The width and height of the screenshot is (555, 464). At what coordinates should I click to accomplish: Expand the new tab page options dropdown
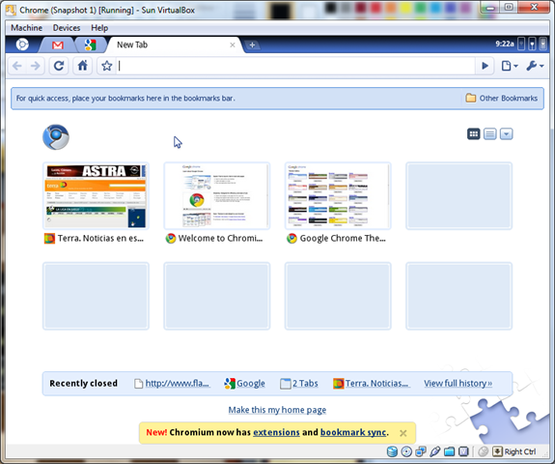pos(506,134)
